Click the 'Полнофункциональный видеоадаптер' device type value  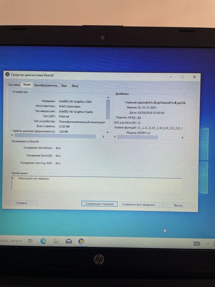(x=82, y=122)
